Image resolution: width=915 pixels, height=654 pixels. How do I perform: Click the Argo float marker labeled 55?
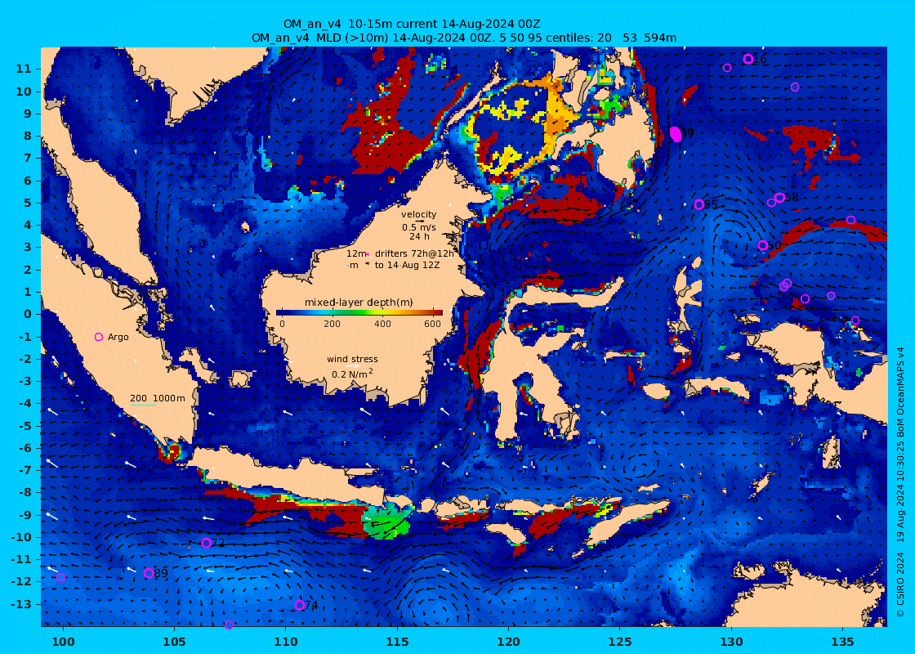[x=699, y=204]
